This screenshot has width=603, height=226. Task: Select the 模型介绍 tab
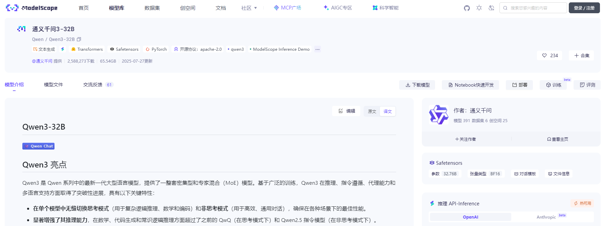pyautogui.click(x=14, y=85)
